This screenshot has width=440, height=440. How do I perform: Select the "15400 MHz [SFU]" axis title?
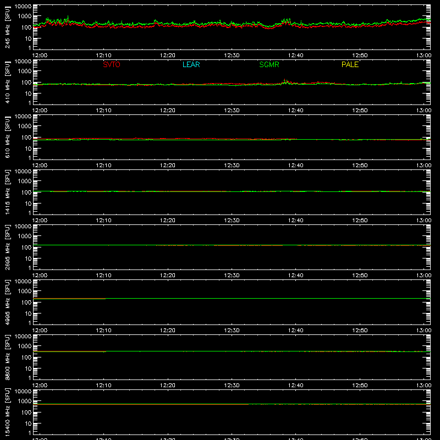(7, 412)
